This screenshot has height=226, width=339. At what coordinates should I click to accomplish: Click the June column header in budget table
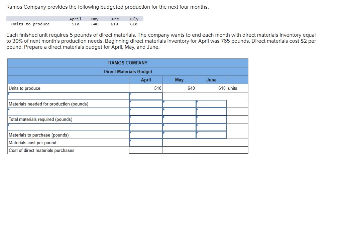211,80
